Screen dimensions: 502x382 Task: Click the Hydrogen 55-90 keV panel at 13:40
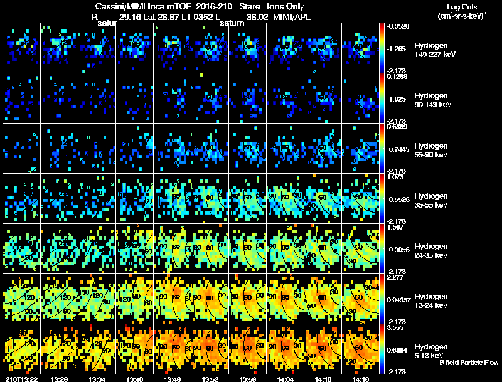click(x=134, y=148)
